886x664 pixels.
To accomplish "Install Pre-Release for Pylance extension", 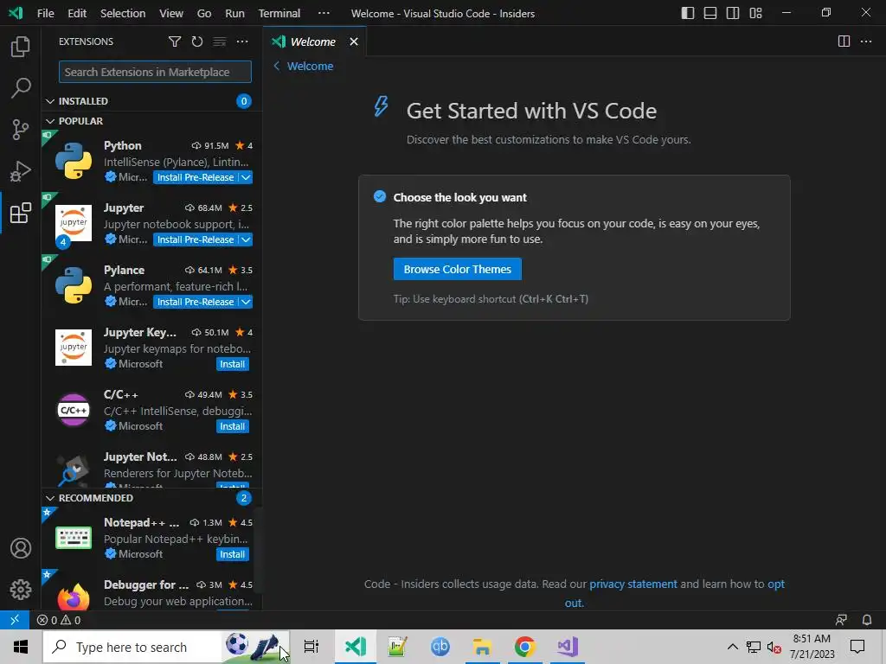I will [x=196, y=302].
